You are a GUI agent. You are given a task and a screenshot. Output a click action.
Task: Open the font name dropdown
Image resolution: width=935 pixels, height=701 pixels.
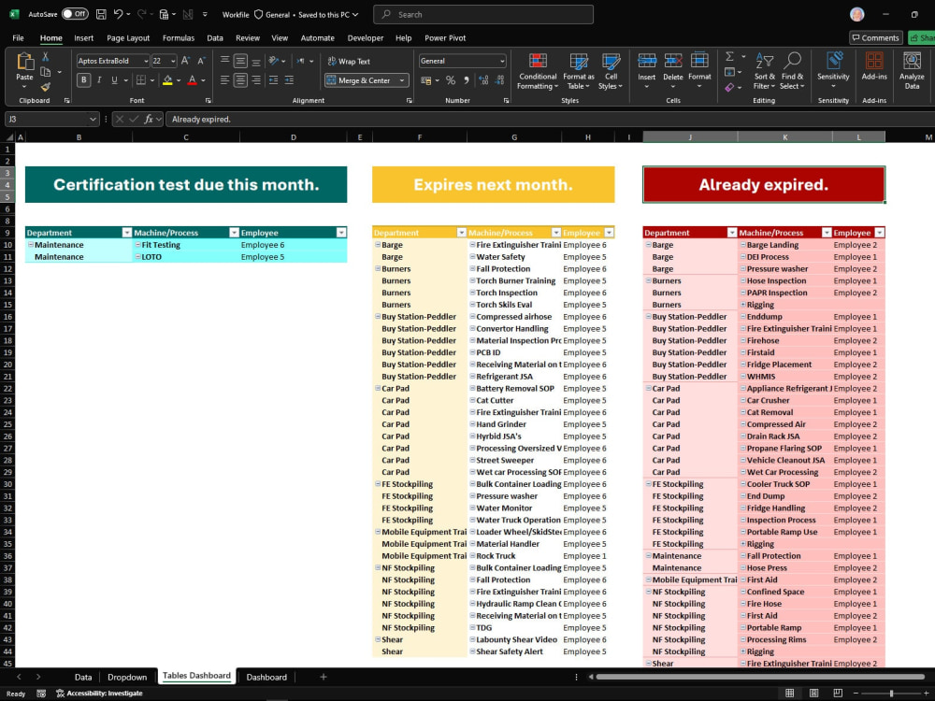[146, 61]
